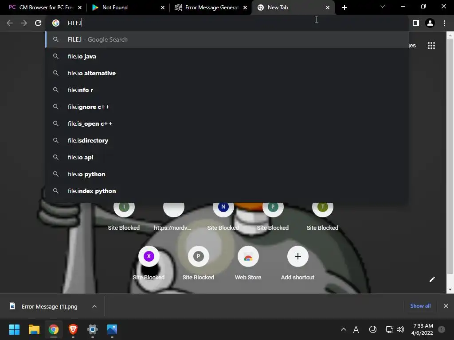
Task: Choose suggestion 'file.io alternative'
Action: (x=227, y=73)
